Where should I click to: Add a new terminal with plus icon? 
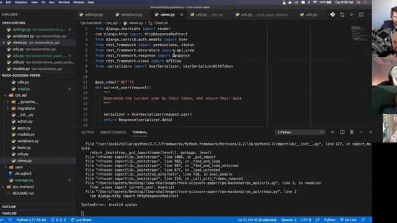click(332, 132)
